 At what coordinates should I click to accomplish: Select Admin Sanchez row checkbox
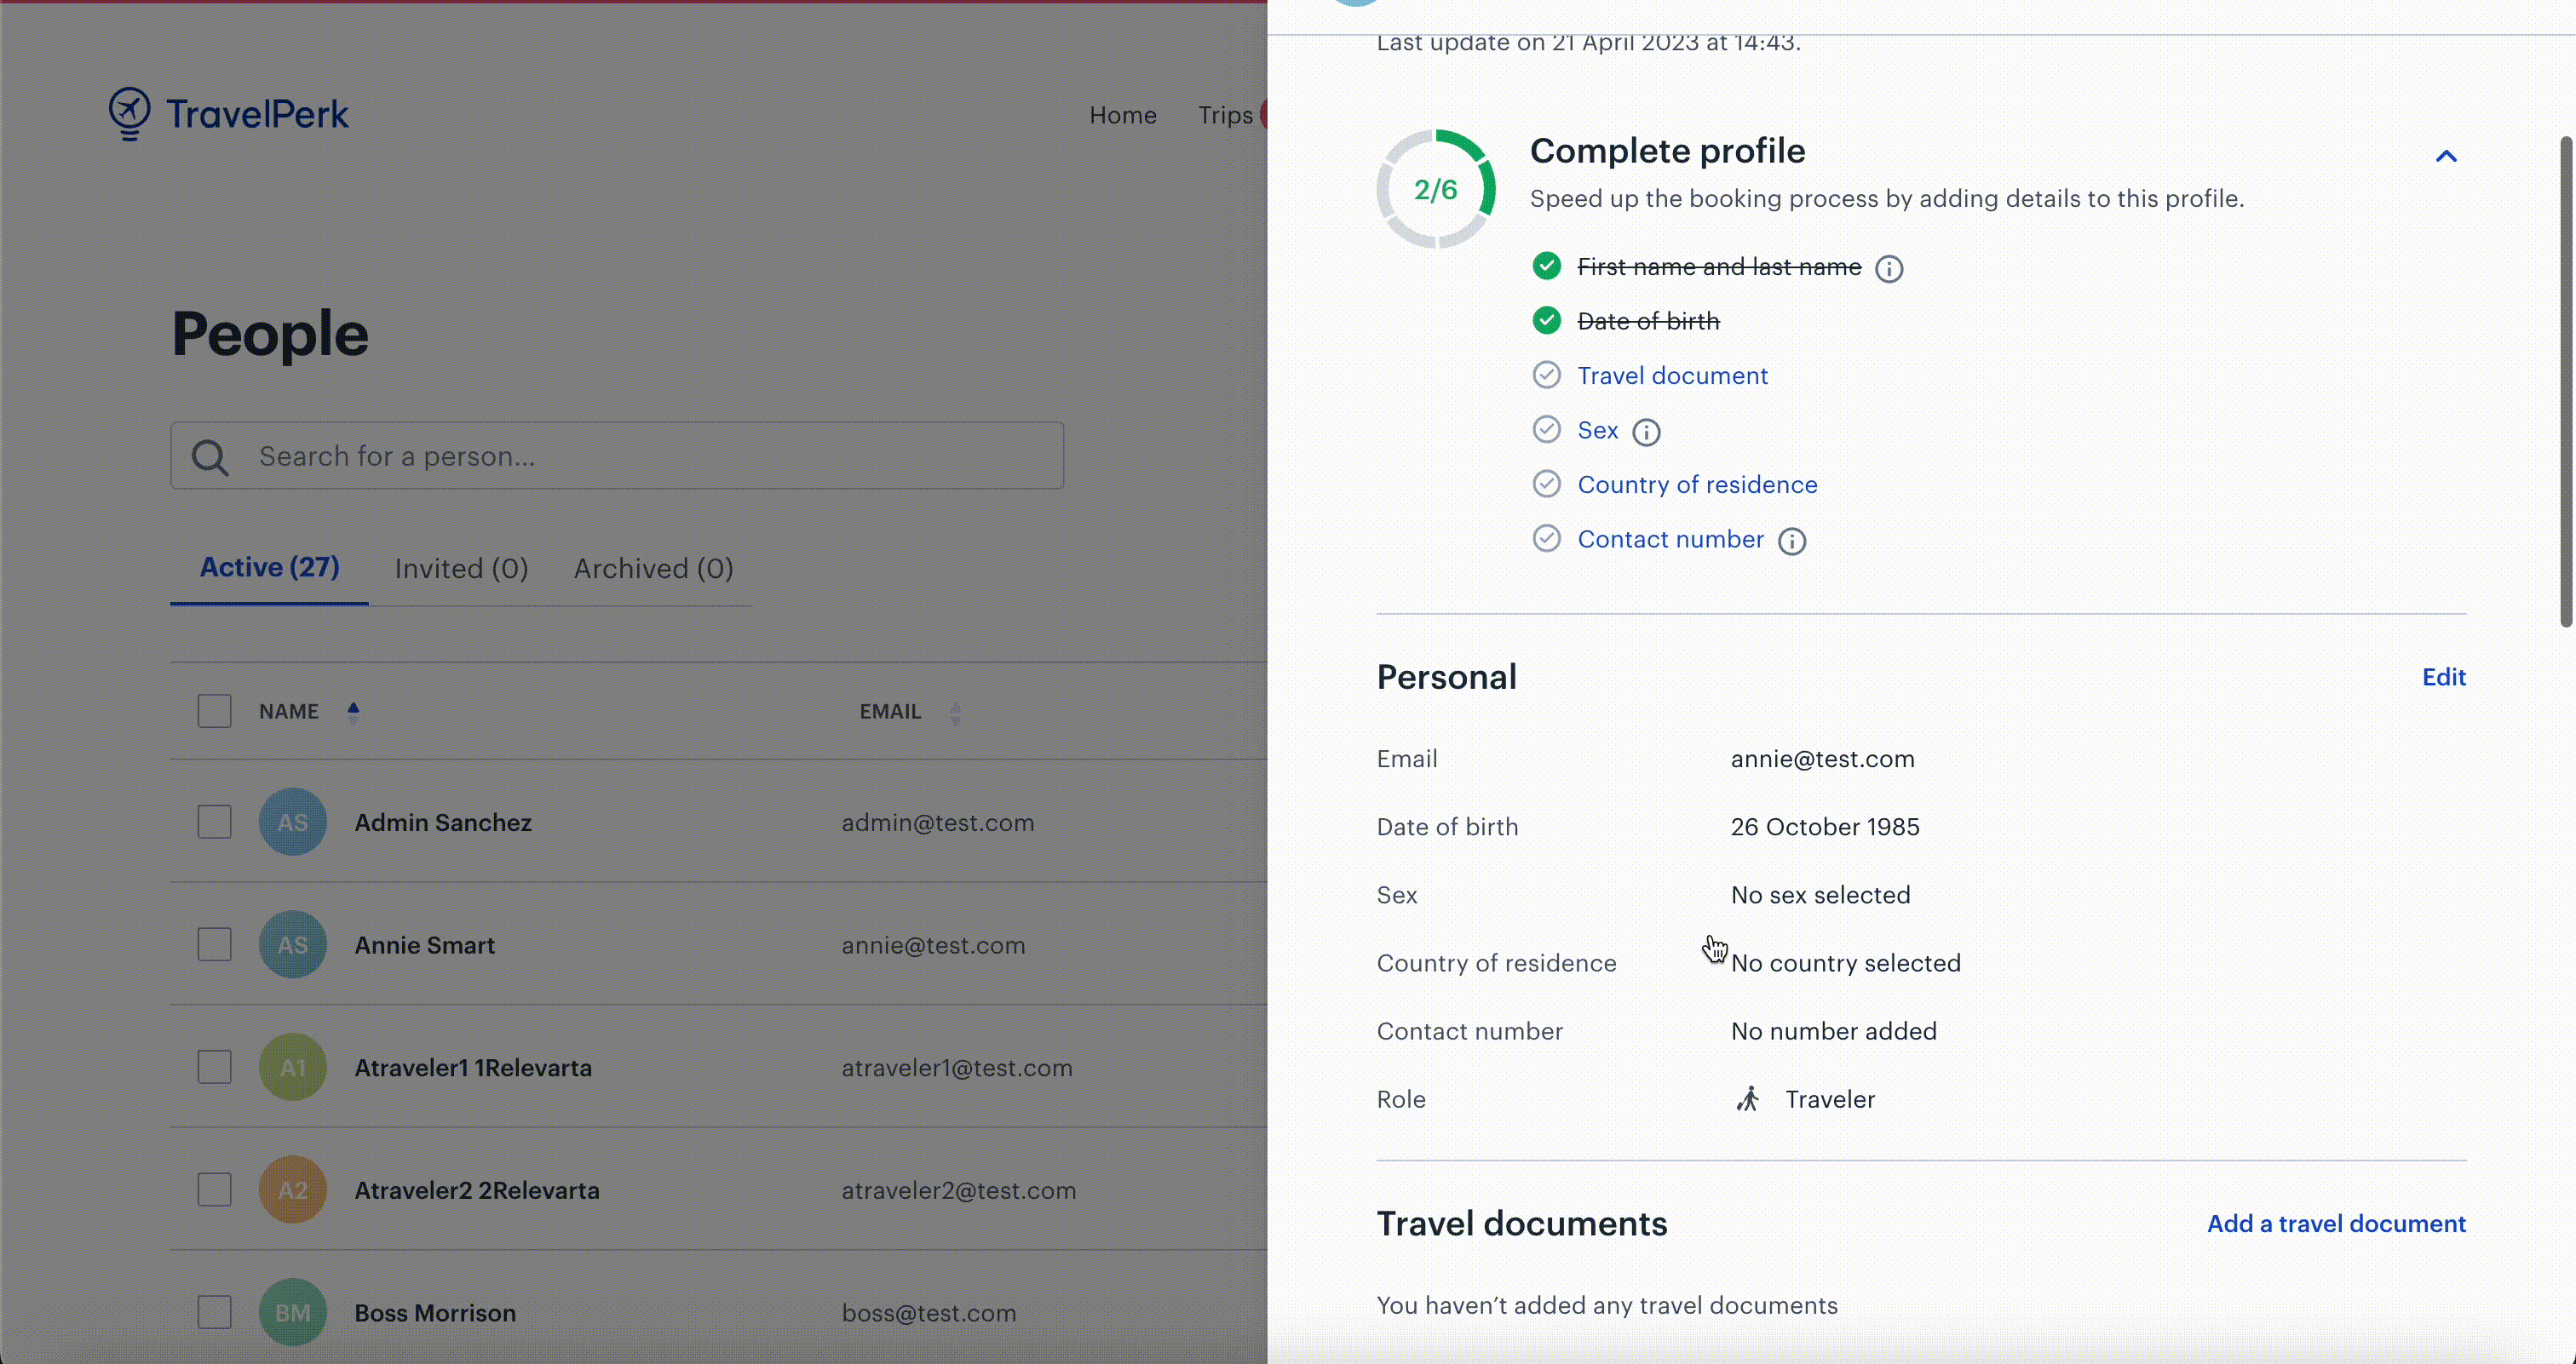pos(214,822)
